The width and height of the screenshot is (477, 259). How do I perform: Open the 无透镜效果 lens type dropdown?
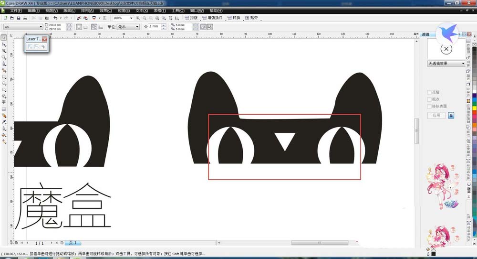point(463,64)
